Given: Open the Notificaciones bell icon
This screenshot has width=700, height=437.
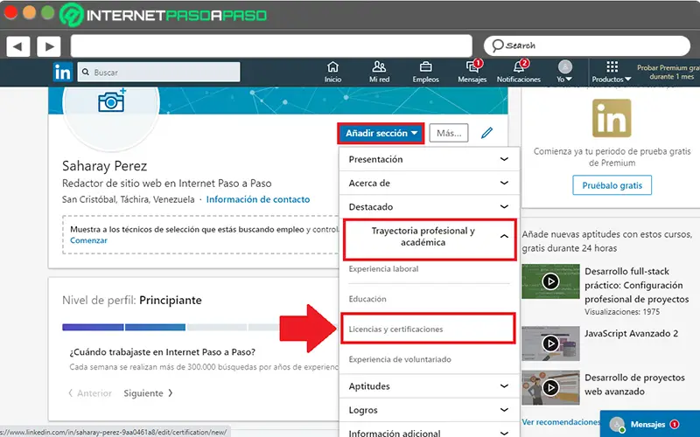Looking at the screenshot, I should click(x=518, y=72).
